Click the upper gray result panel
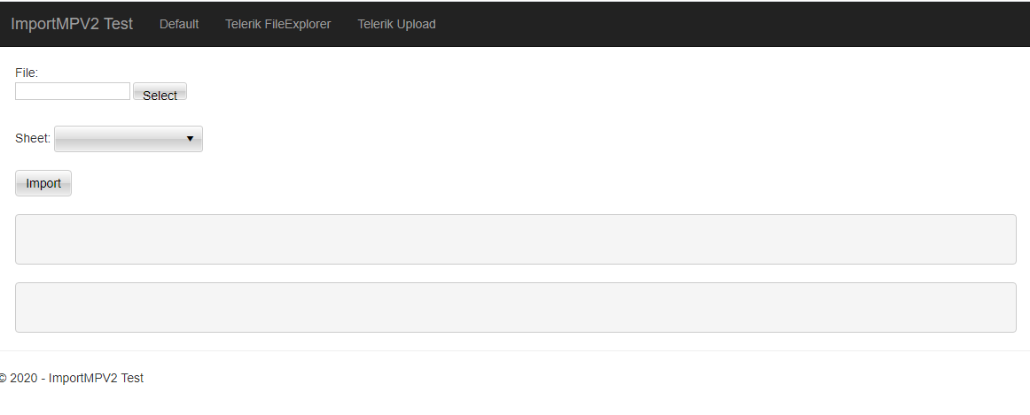The width and height of the screenshot is (1030, 415). (x=515, y=239)
